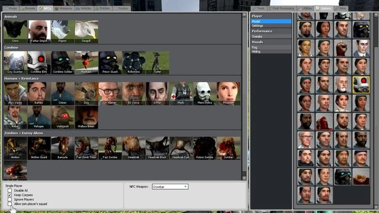The height and width of the screenshot is (213, 379).
Task: Spawn the Father Grigori NPC
Action: point(39,31)
